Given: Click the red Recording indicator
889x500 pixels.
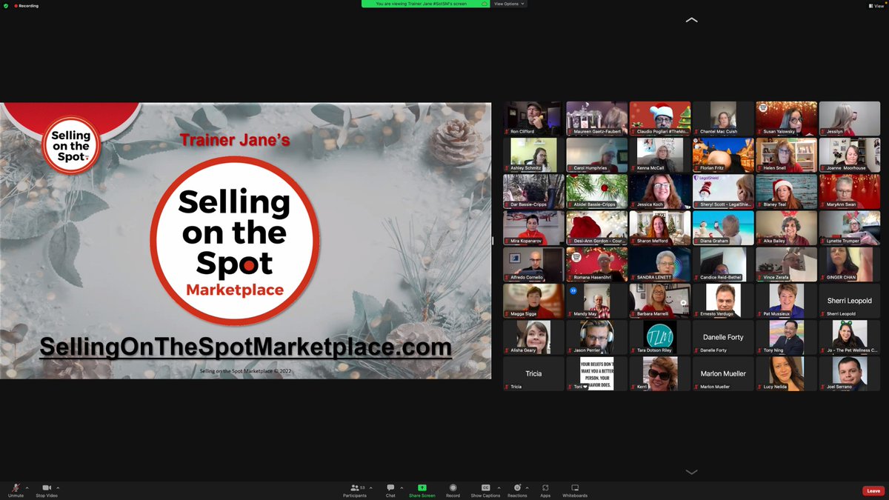Looking at the screenshot, I should [26, 5].
